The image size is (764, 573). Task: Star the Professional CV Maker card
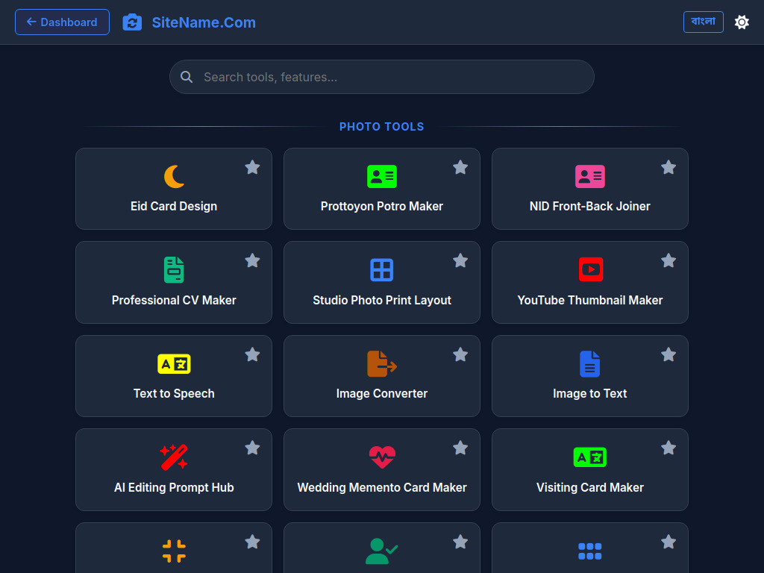[252, 261]
